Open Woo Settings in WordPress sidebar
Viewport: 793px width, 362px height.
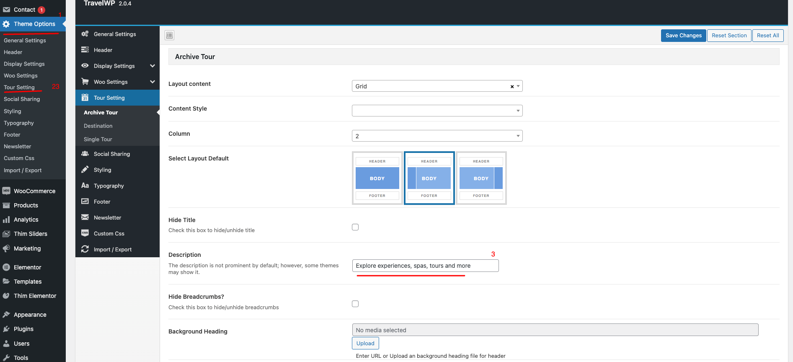click(21, 75)
